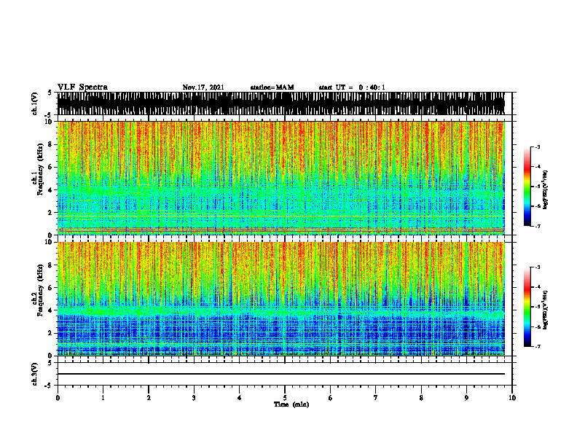
Task: Click the ch.1 colorbar log(PSD) label
Action: click(x=545, y=189)
